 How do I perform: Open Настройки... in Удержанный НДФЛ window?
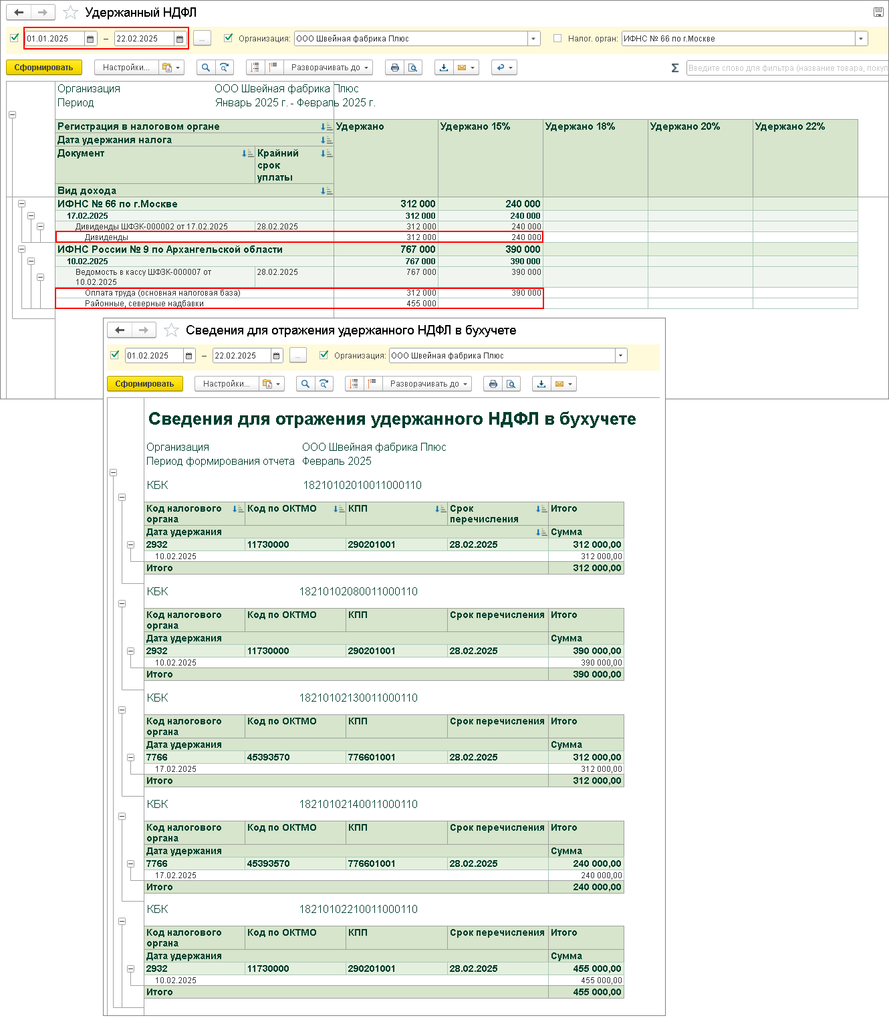[x=126, y=68]
